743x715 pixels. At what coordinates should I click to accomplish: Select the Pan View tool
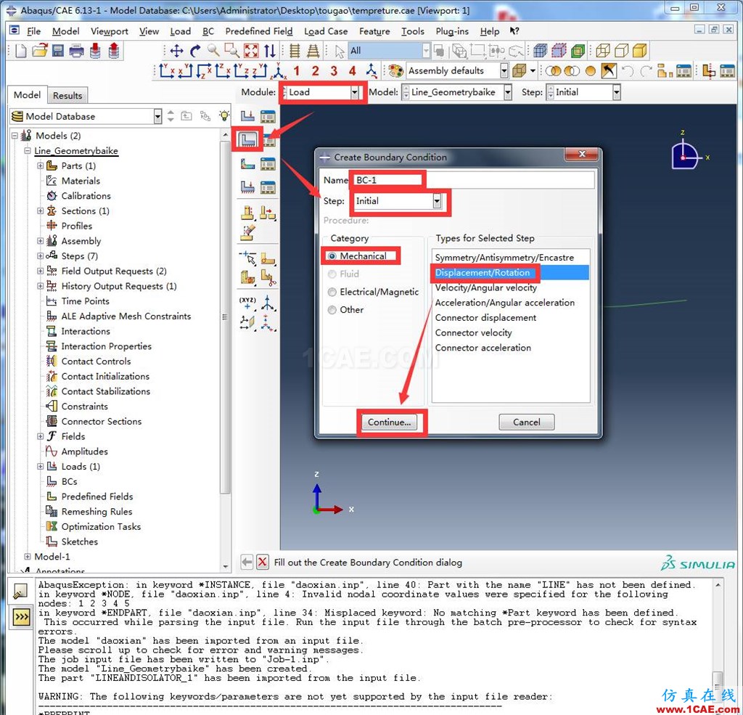[x=177, y=51]
